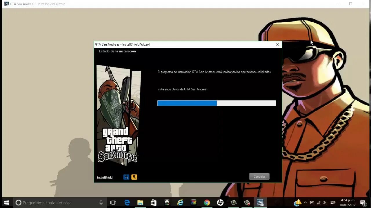This screenshot has width=371, height=208.
Task: Click 'Instalando Datos de GTA San Andreas' text
Action: pyautogui.click(x=182, y=89)
